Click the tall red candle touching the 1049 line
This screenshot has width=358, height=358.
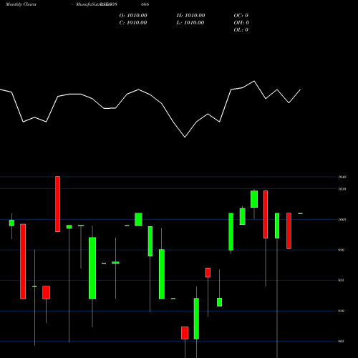pos(58,204)
